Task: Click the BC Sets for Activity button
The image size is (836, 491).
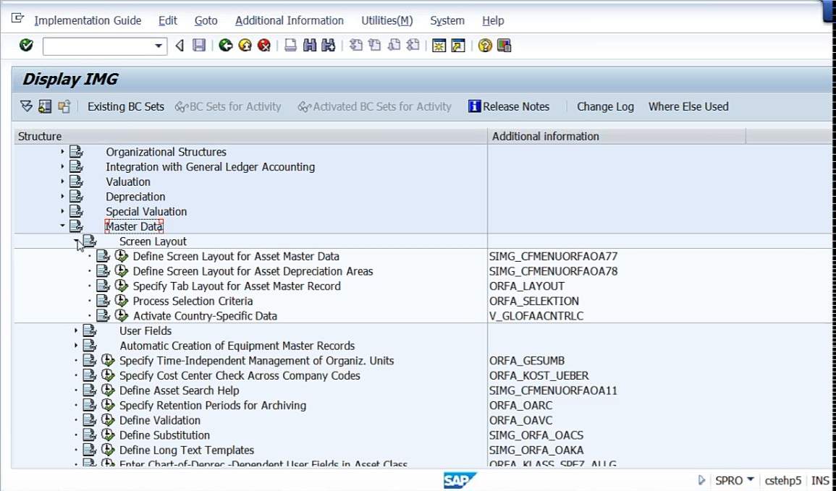Action: (228, 106)
